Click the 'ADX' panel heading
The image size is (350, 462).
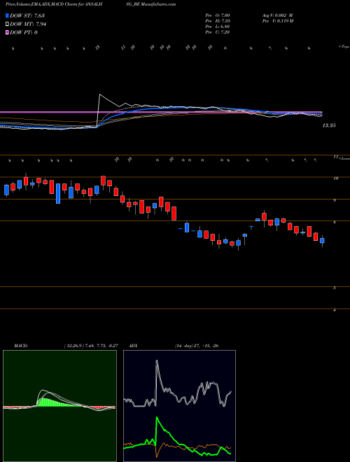click(133, 346)
